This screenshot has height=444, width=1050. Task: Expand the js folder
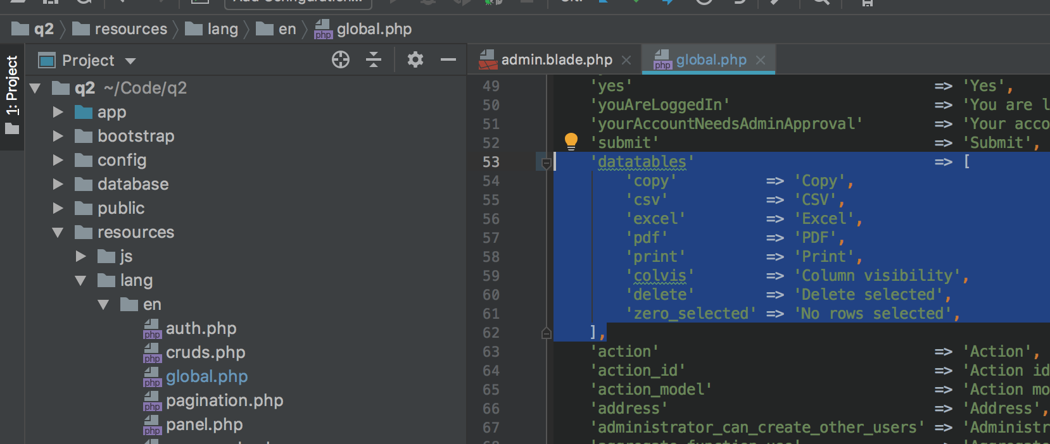click(81, 257)
